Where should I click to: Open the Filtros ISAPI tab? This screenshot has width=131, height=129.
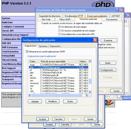[65, 20]
